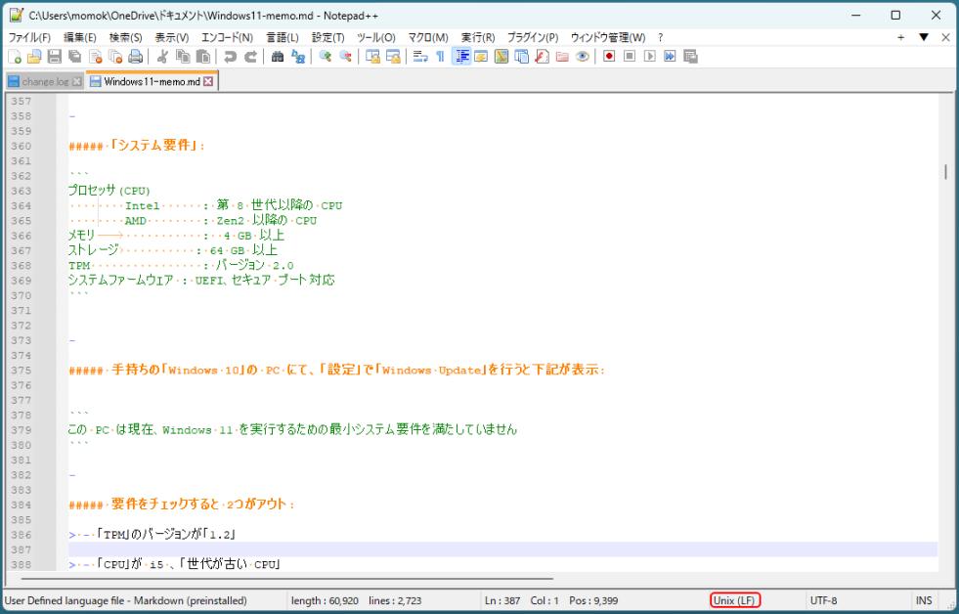Screen dimensions: 959x614
Task: Open the Document Map panel icon
Action: pyautogui.click(x=501, y=57)
